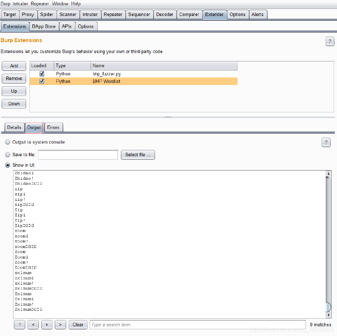The width and height of the screenshot is (337, 336).
Task: Click the output scrollbar up arrow
Action: pos(329,173)
